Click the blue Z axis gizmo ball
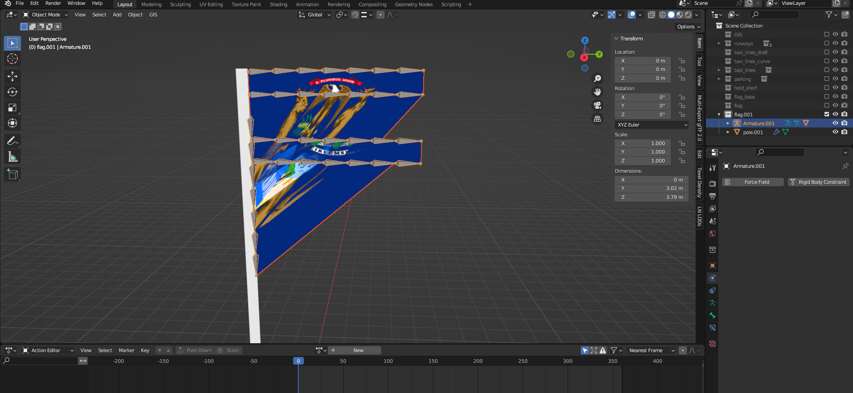The width and height of the screenshot is (853, 393). coord(585,40)
